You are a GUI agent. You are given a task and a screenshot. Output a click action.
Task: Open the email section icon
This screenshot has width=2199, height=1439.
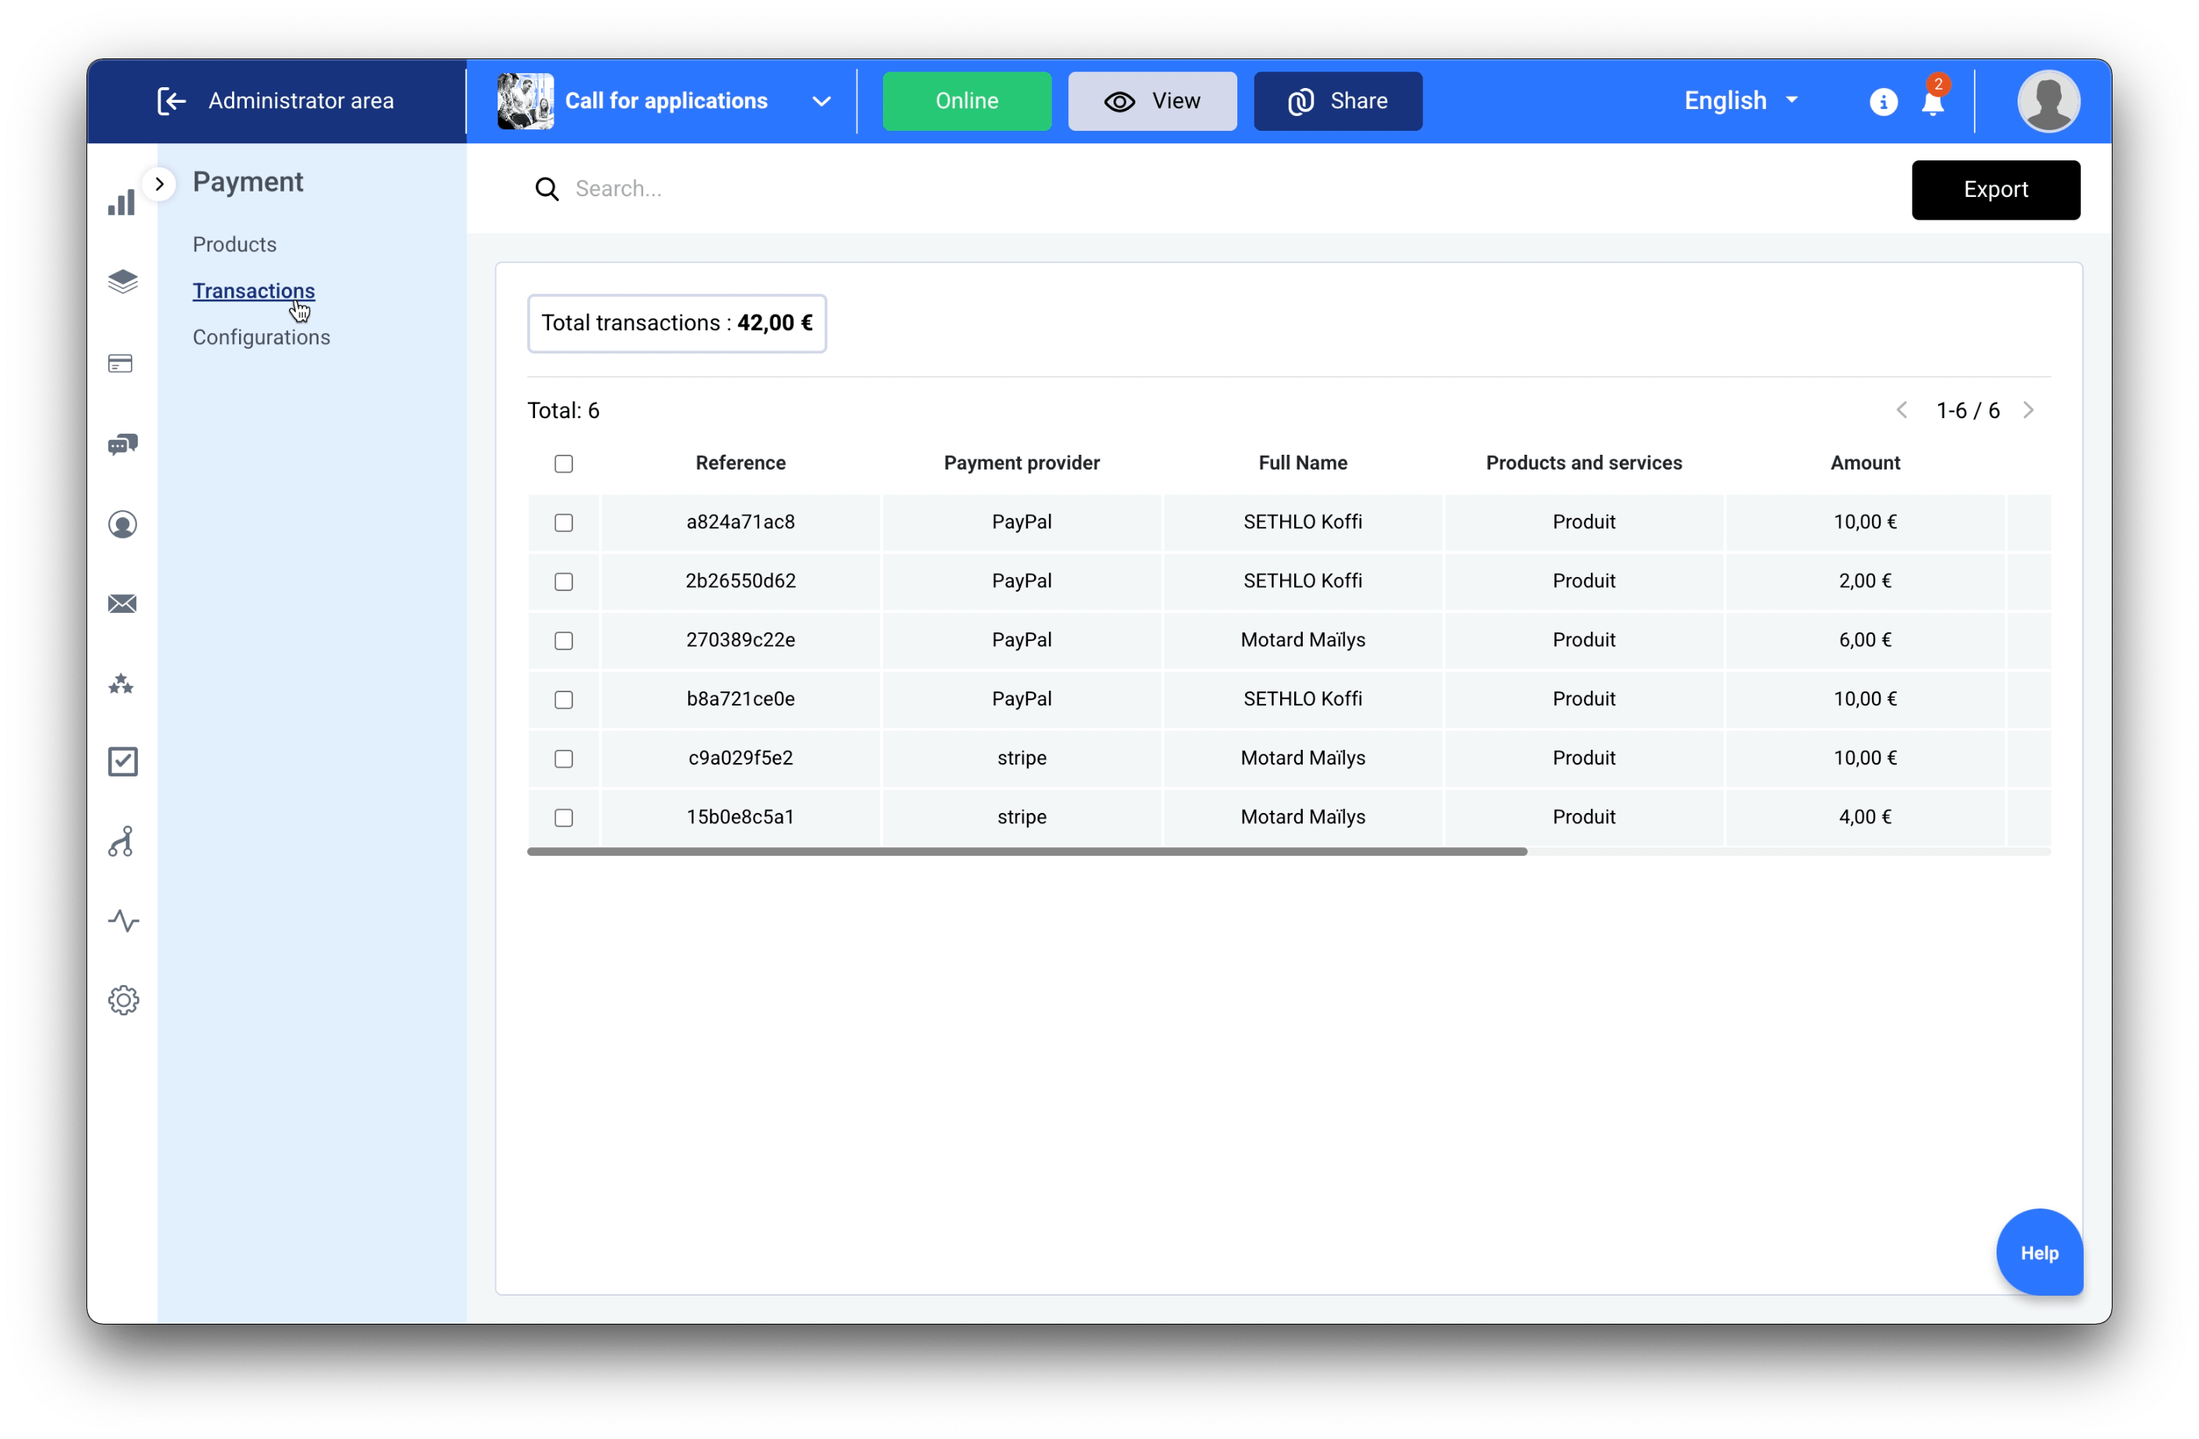[x=122, y=603]
